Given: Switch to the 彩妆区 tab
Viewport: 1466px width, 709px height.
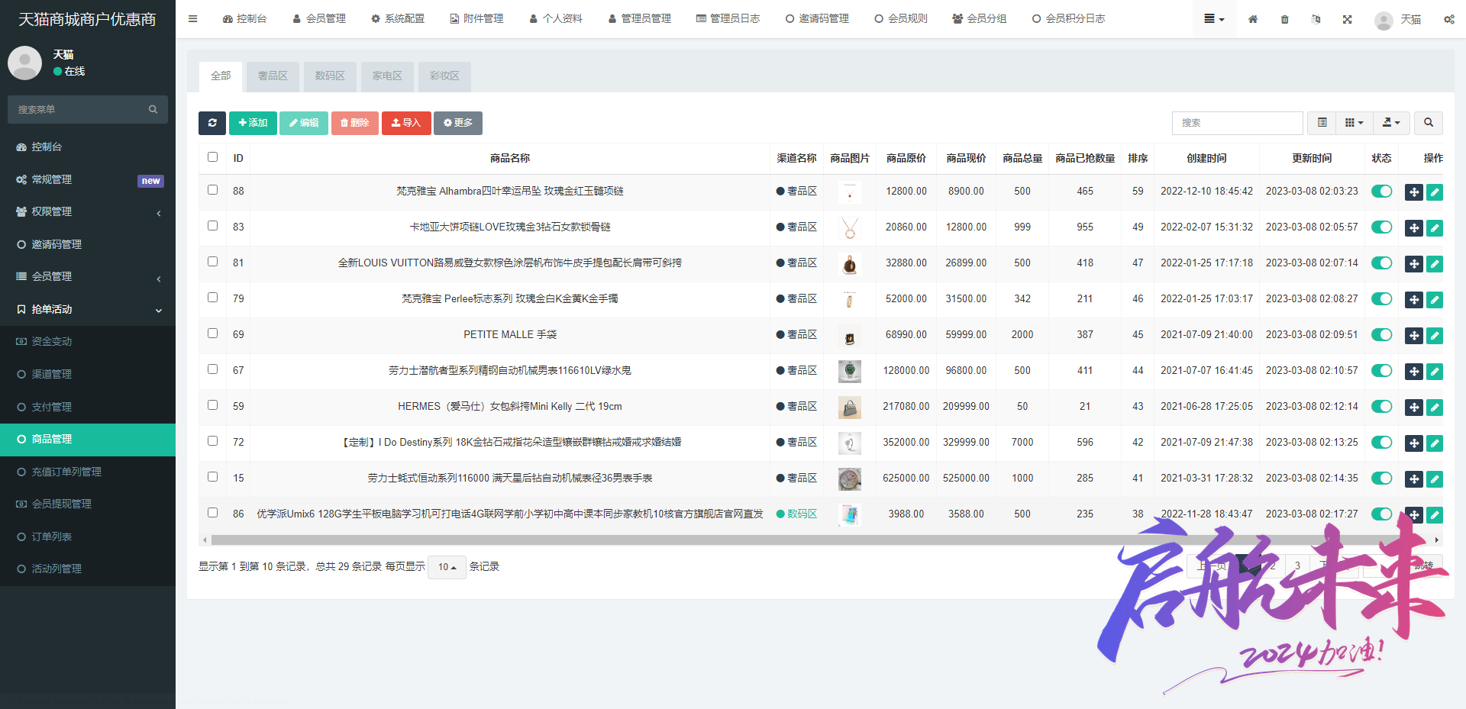Looking at the screenshot, I should point(444,76).
